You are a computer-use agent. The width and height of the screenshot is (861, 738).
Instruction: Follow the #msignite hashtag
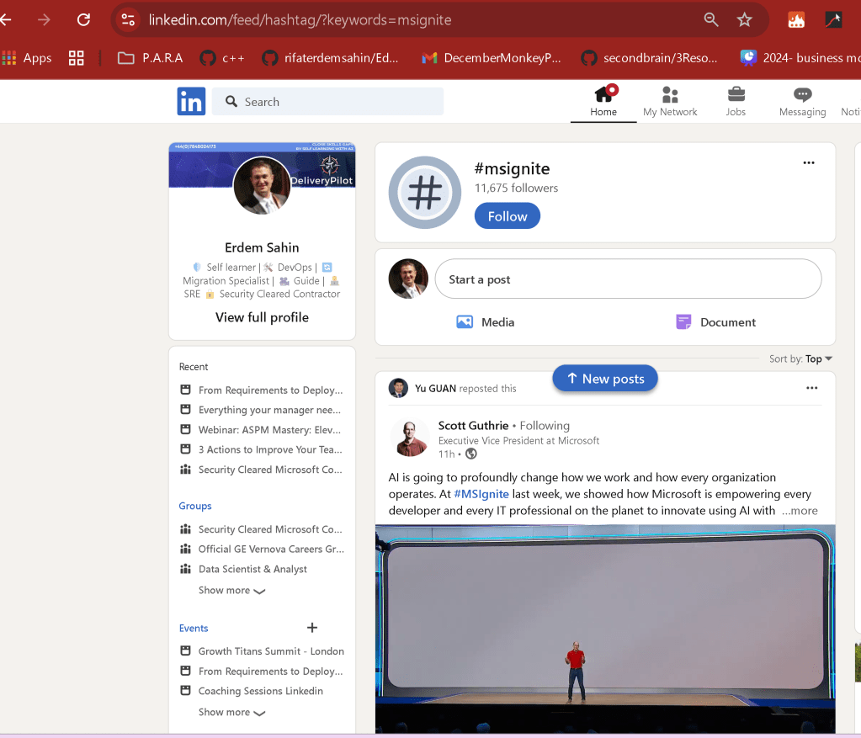[x=508, y=216]
